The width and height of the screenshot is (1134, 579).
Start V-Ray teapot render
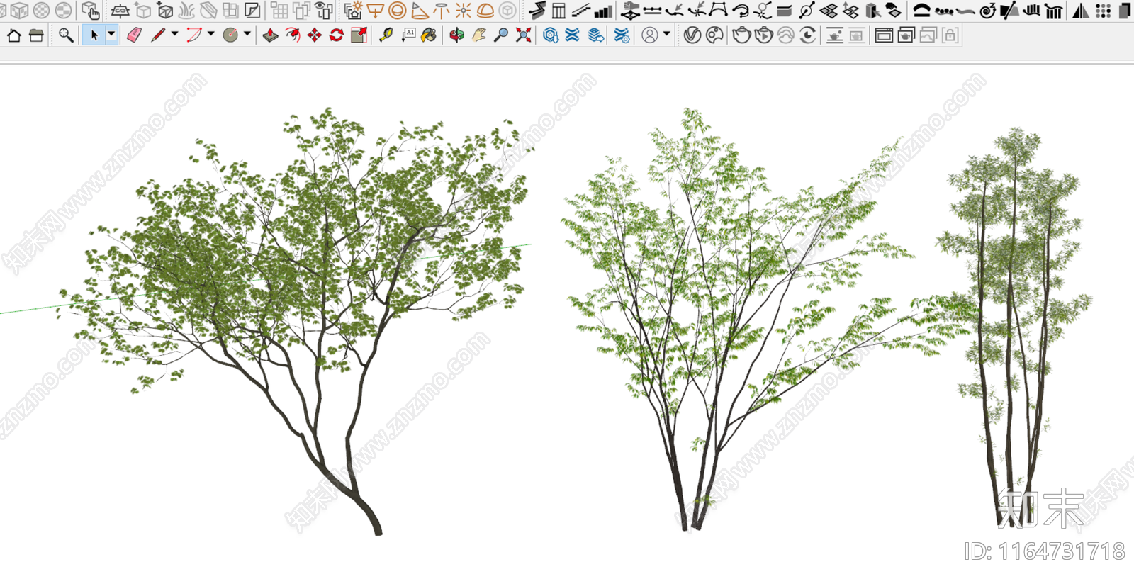click(x=741, y=35)
